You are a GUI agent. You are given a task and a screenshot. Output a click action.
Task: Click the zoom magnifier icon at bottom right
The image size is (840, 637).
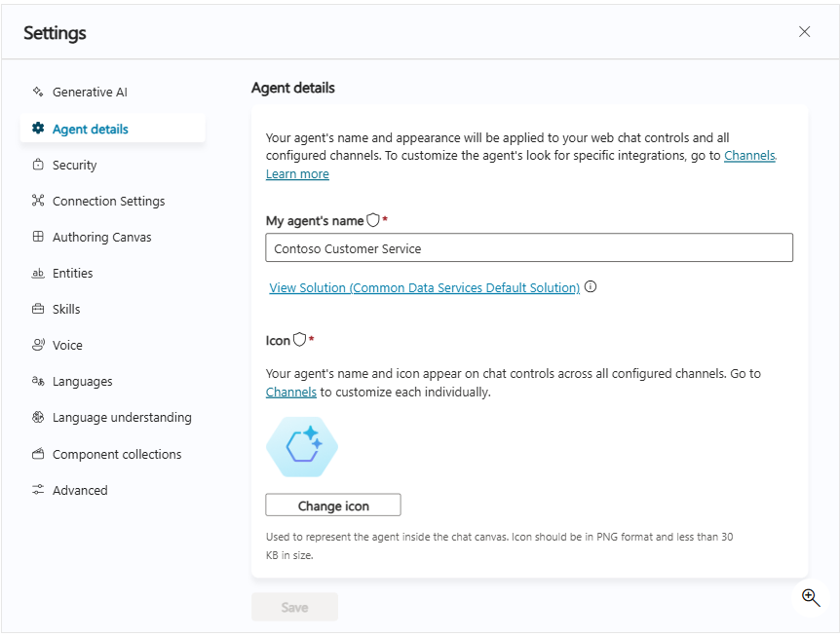click(x=810, y=597)
